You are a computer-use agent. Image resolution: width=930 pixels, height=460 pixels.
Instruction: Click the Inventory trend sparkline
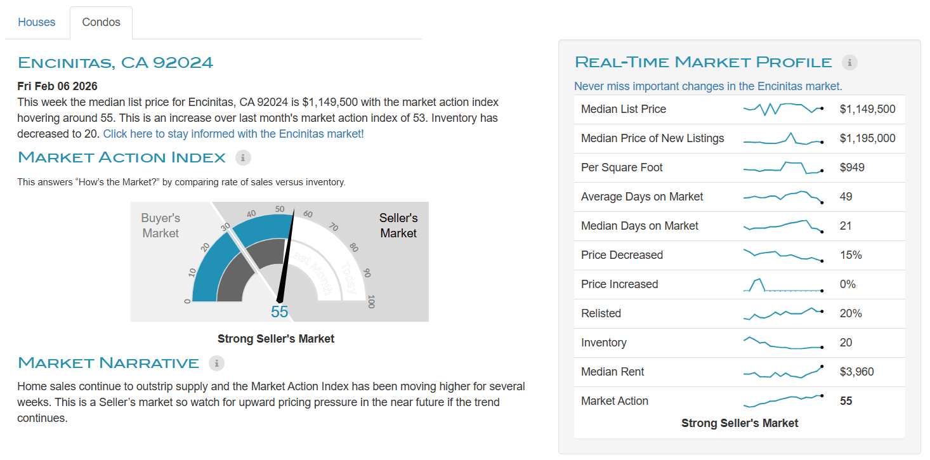tap(783, 343)
